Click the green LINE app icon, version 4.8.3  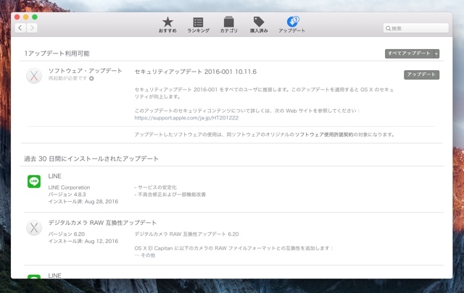point(34,181)
